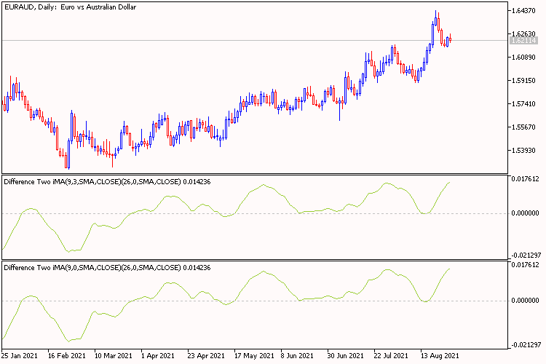Click the 1.57410 price axis label
The width and height of the screenshot is (546, 364).
(x=523, y=104)
